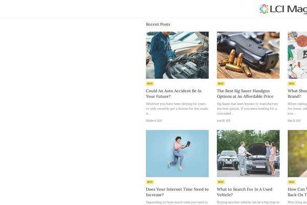The height and width of the screenshot is (205, 307).
Task: Open 'What to Search For In A Used Vehicle?'
Action: coord(245,192)
